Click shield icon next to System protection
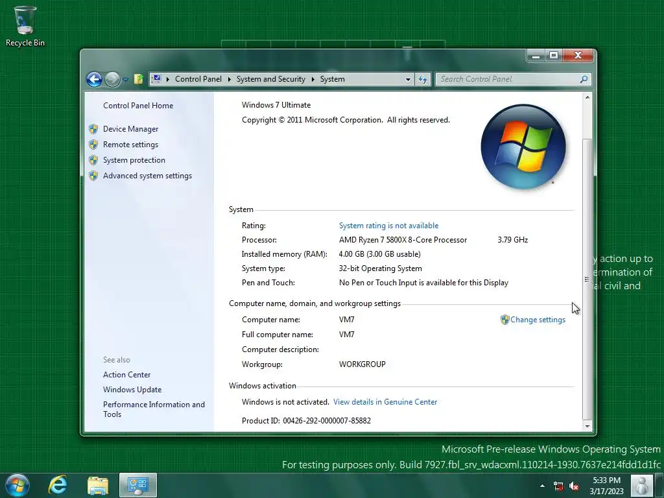The height and width of the screenshot is (498, 664). (x=93, y=161)
